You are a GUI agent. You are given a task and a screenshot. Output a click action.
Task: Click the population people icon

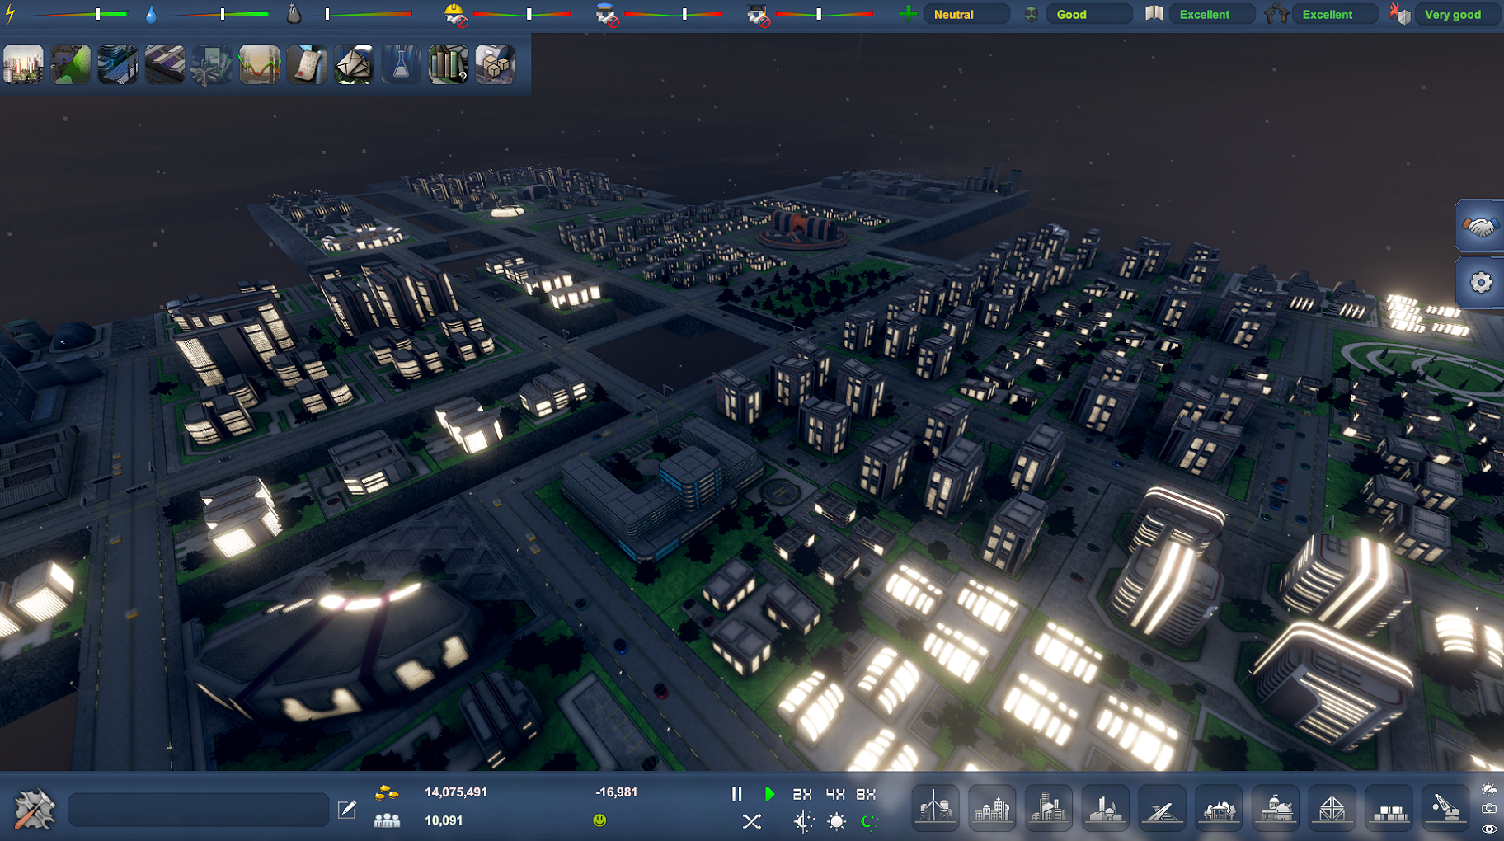tap(387, 820)
